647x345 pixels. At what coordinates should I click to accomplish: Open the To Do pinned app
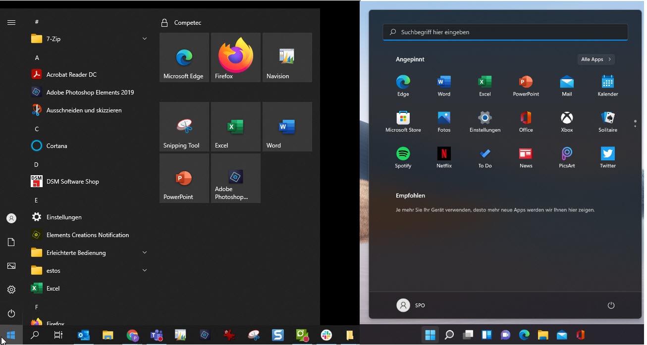[x=485, y=158]
